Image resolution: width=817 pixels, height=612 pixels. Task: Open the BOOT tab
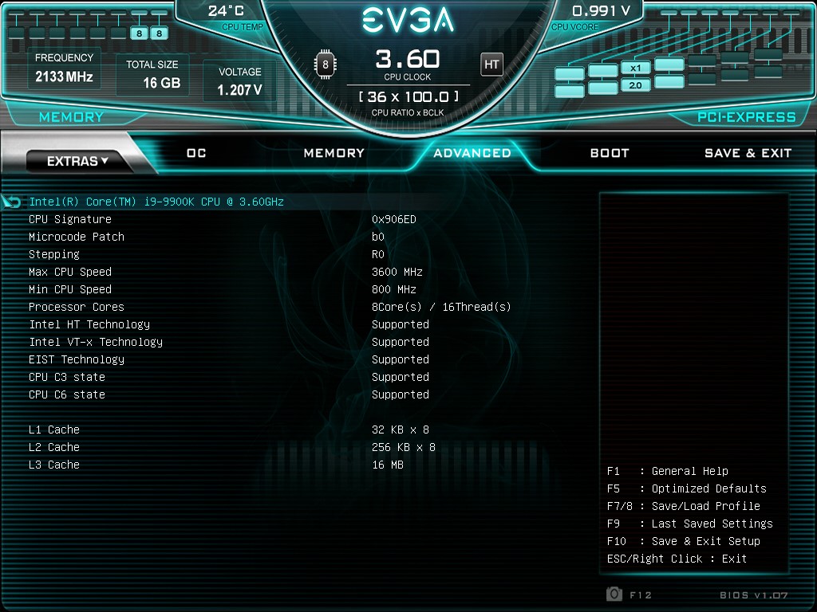point(610,153)
